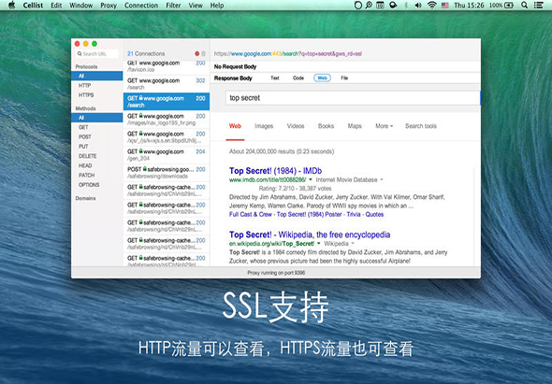This screenshot has width=552, height=384.
Task: Open the 'Top Secret! (1984) - IMDb' result
Action: pos(275,171)
